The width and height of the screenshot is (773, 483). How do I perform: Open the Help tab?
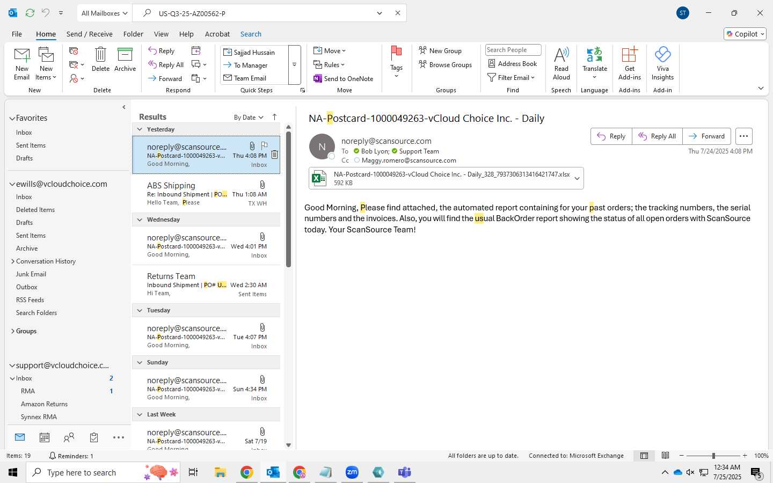[x=186, y=34]
